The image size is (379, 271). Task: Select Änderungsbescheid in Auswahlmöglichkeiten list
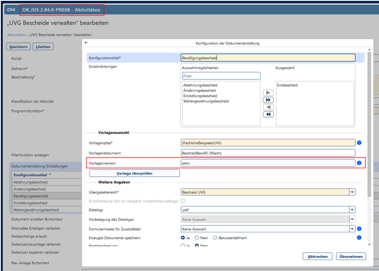pyautogui.click(x=199, y=91)
